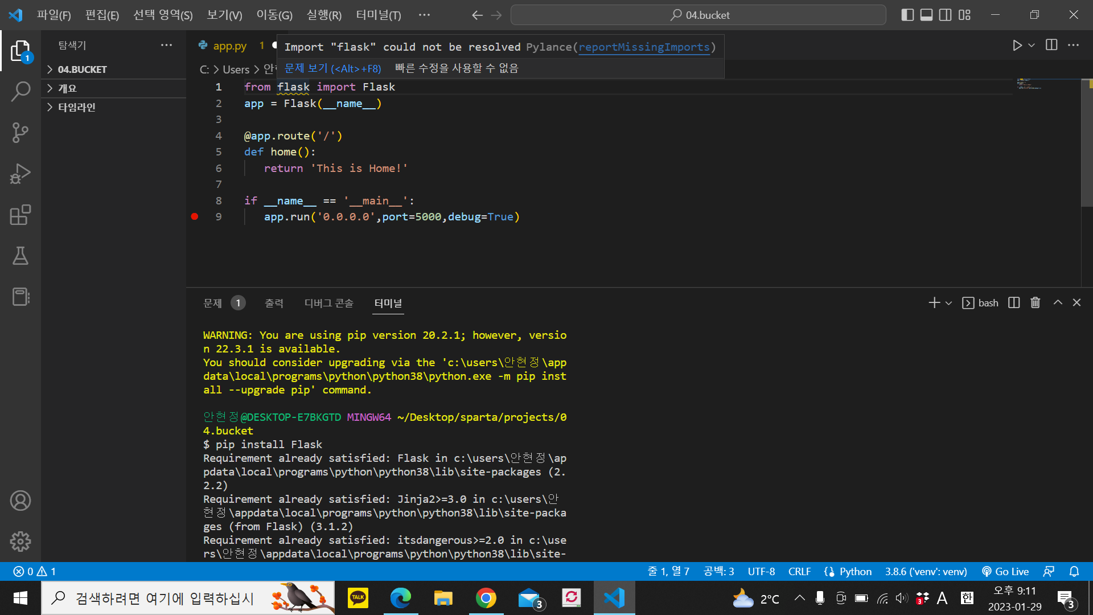The width and height of the screenshot is (1093, 615).
Task: Go back with navigation arrow
Action: 477,15
